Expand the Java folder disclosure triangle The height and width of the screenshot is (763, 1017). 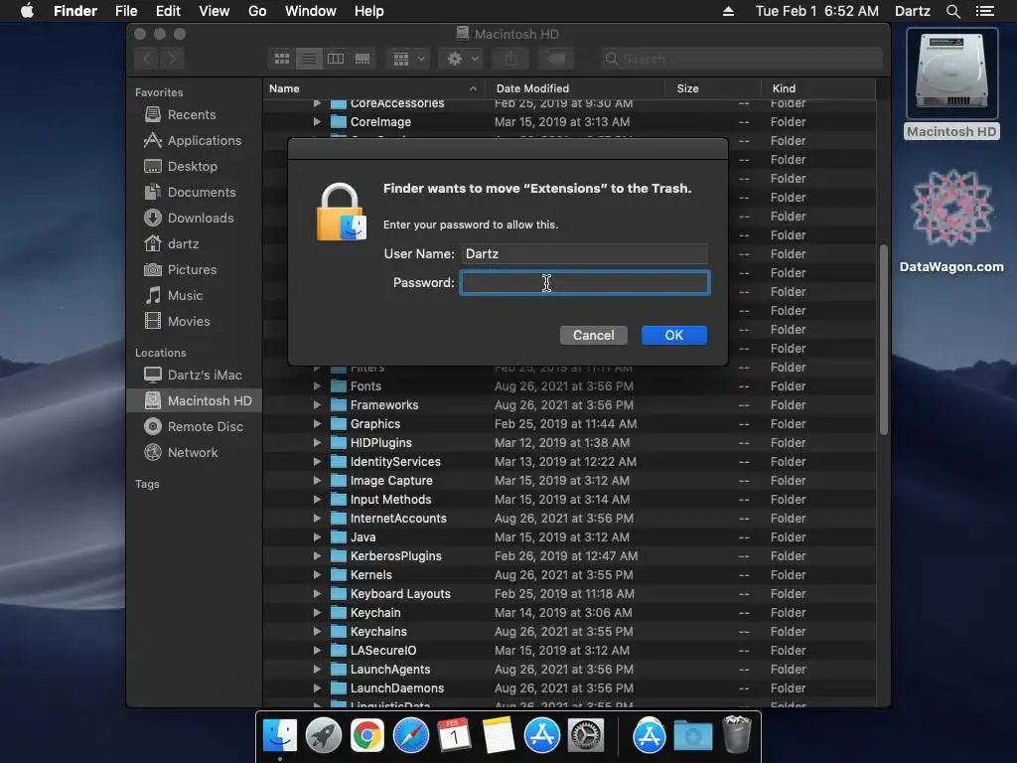click(x=317, y=537)
